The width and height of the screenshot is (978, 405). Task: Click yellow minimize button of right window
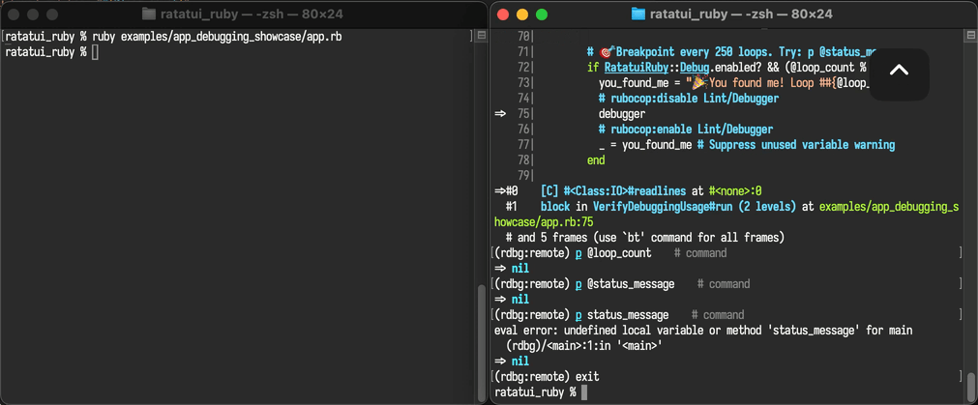tap(522, 14)
